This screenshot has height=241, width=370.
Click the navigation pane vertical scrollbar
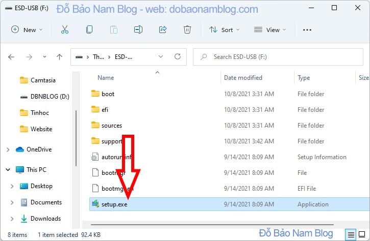tap(76, 138)
